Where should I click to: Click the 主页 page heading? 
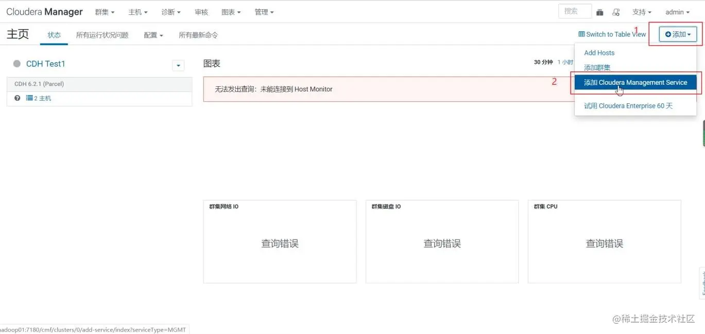coord(18,34)
